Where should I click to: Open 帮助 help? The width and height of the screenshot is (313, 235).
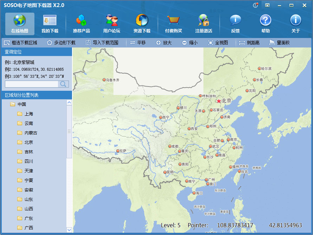[x=266, y=24]
